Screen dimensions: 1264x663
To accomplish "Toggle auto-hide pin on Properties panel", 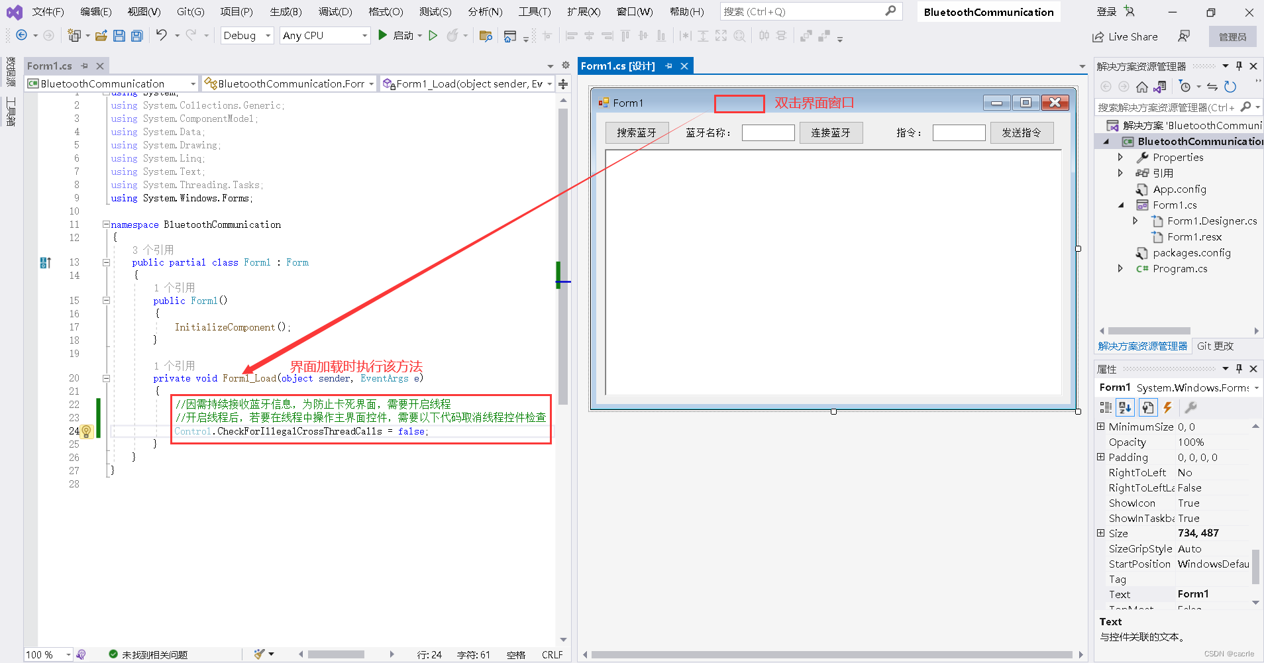I will [1239, 368].
